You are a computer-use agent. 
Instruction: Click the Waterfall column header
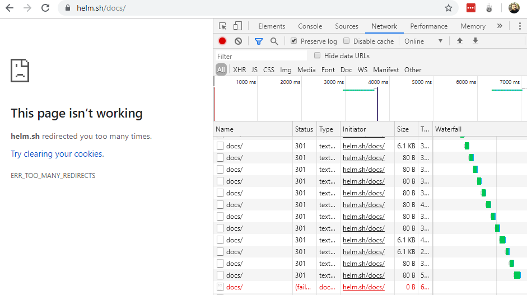pos(479,129)
